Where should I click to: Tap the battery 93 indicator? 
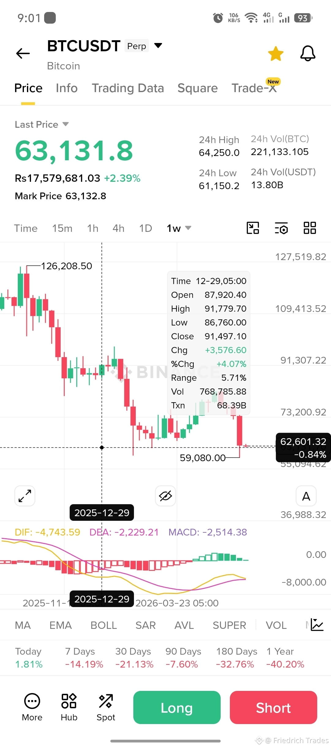tap(303, 18)
